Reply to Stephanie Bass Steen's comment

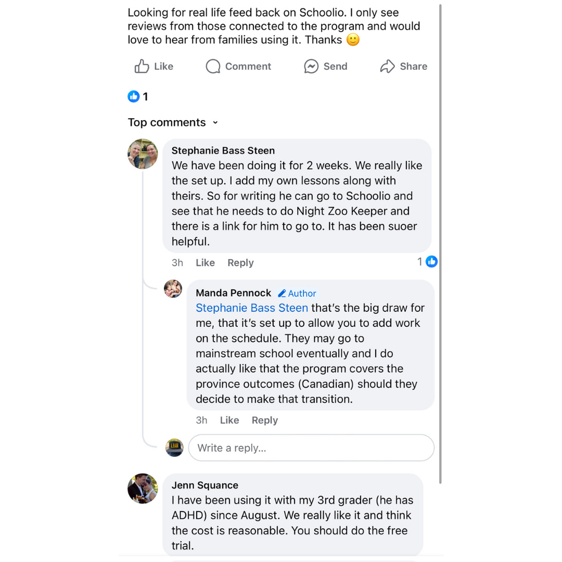[x=240, y=263]
